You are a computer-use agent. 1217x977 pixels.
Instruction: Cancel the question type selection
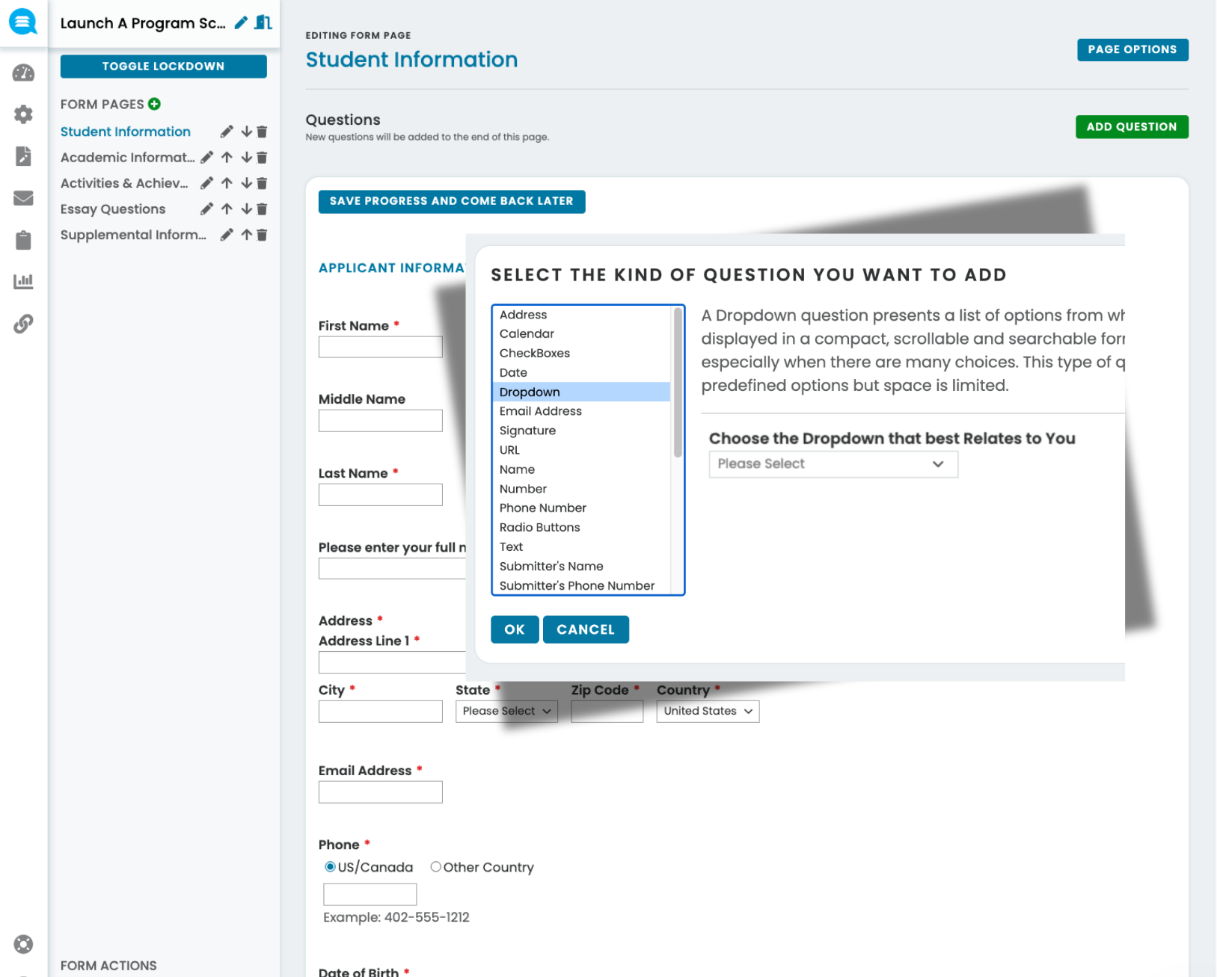tap(586, 629)
